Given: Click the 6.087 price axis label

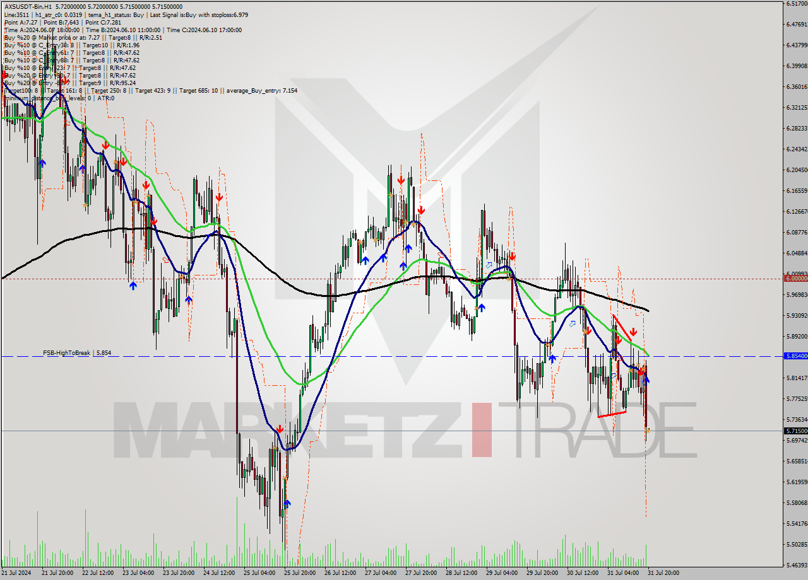Looking at the screenshot, I should click(797, 233).
